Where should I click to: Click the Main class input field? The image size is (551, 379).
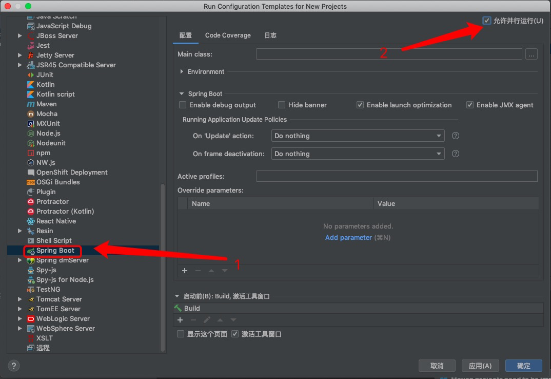[x=389, y=54]
